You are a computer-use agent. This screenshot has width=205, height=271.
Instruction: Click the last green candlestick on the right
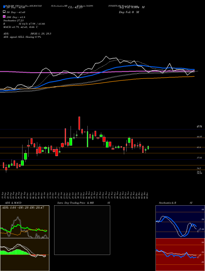(148, 147)
